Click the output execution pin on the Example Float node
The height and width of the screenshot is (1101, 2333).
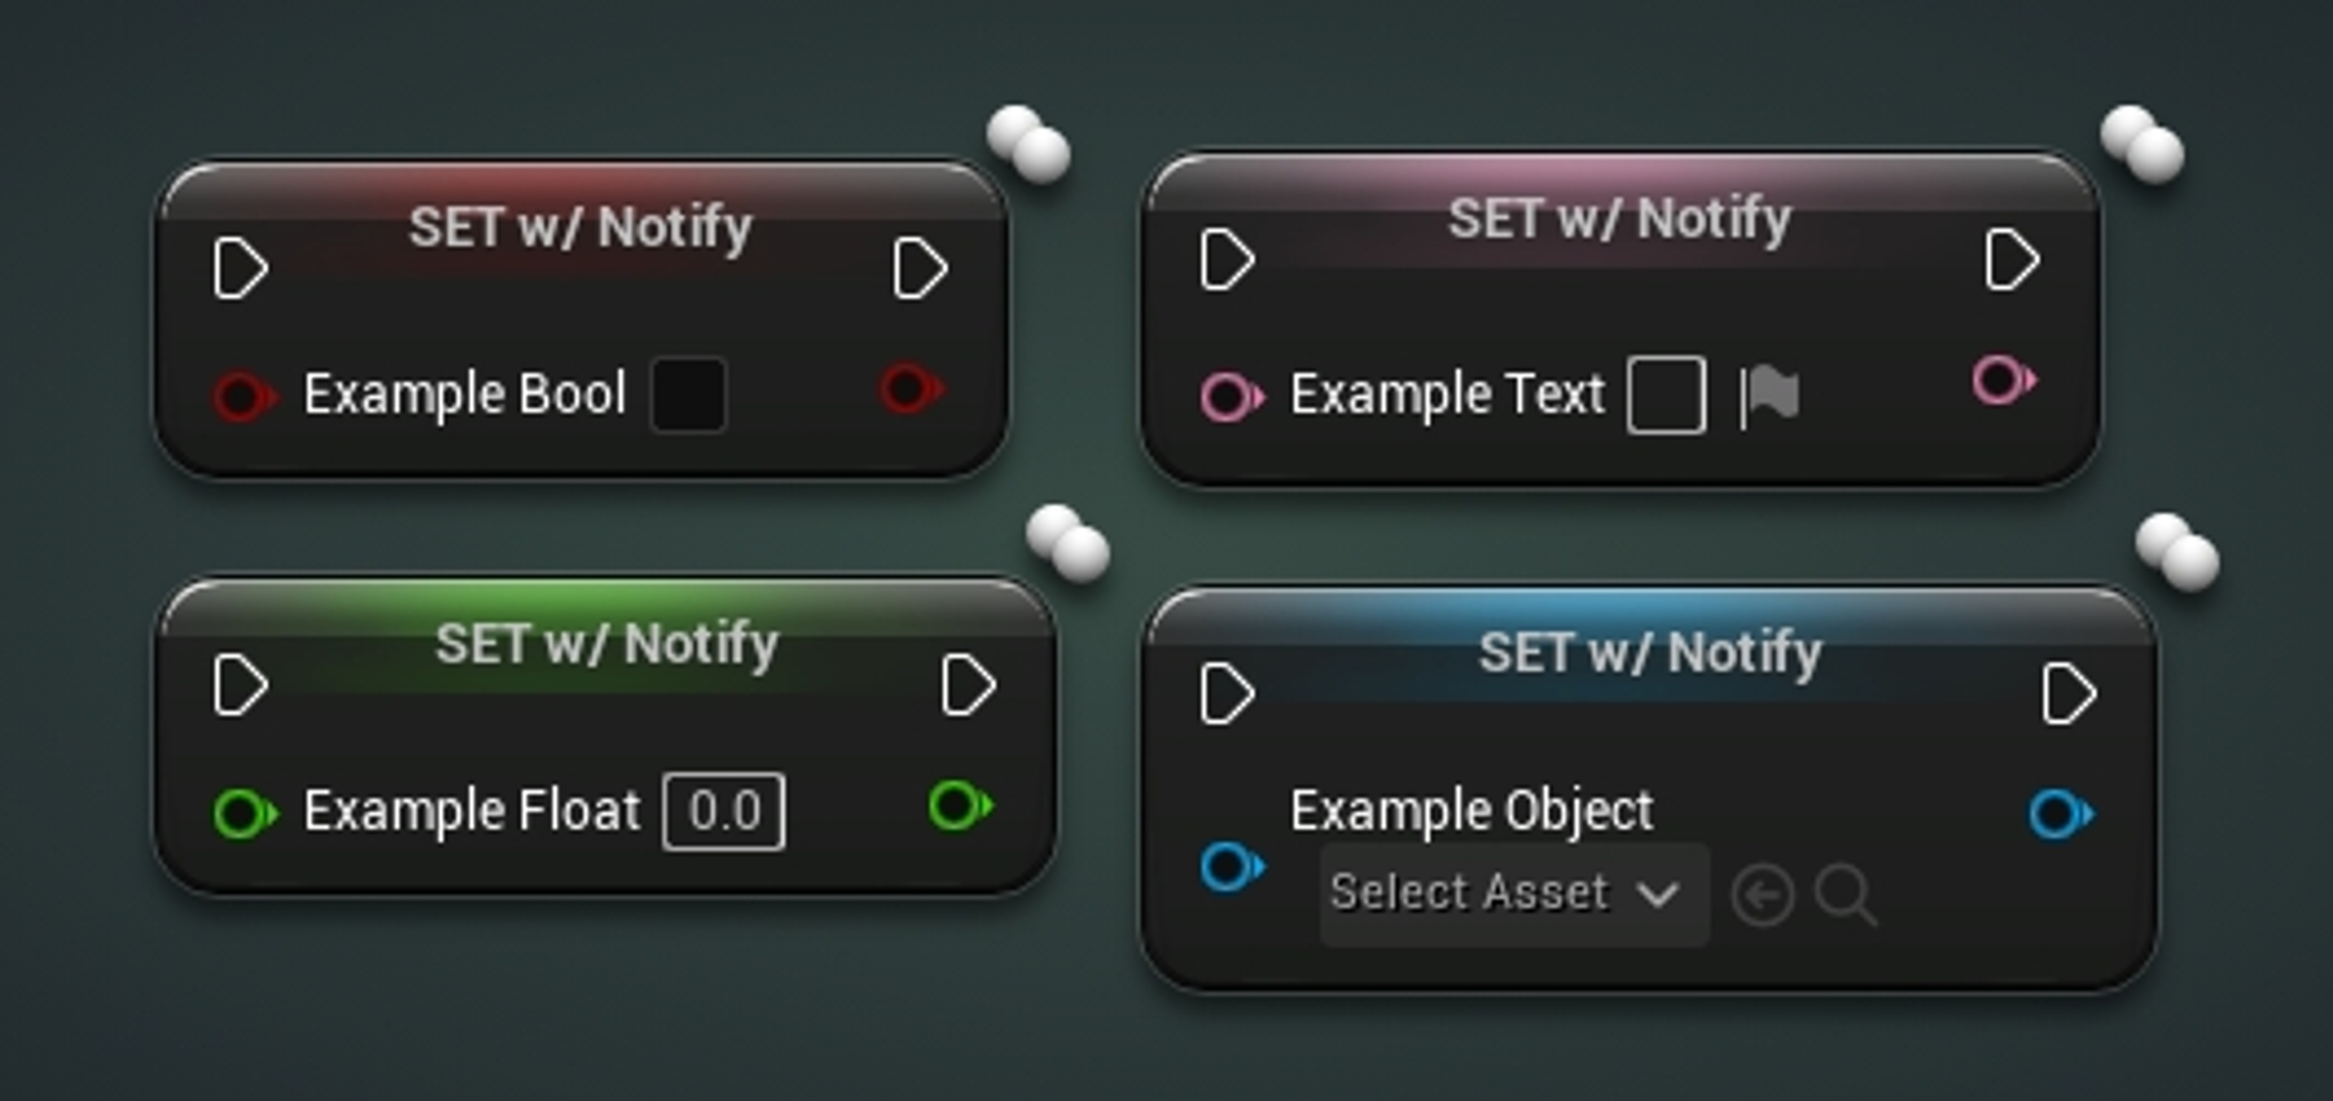click(968, 685)
